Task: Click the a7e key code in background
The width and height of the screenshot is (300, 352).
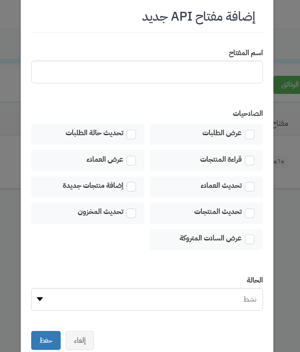Action: 279,162
